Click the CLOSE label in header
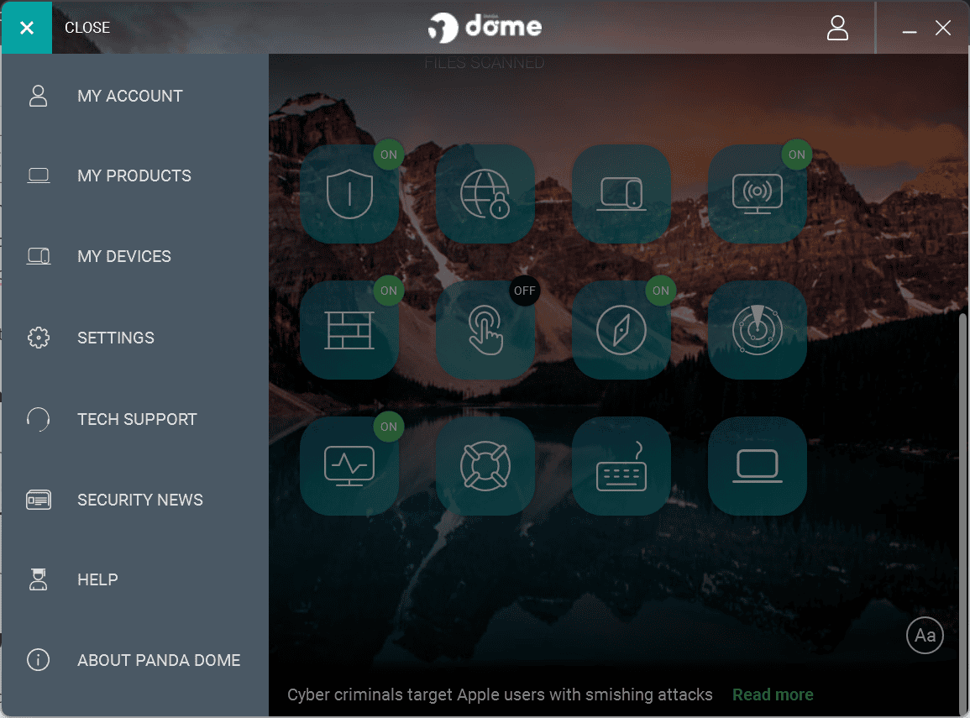Screen dimensions: 970x718 click(87, 28)
